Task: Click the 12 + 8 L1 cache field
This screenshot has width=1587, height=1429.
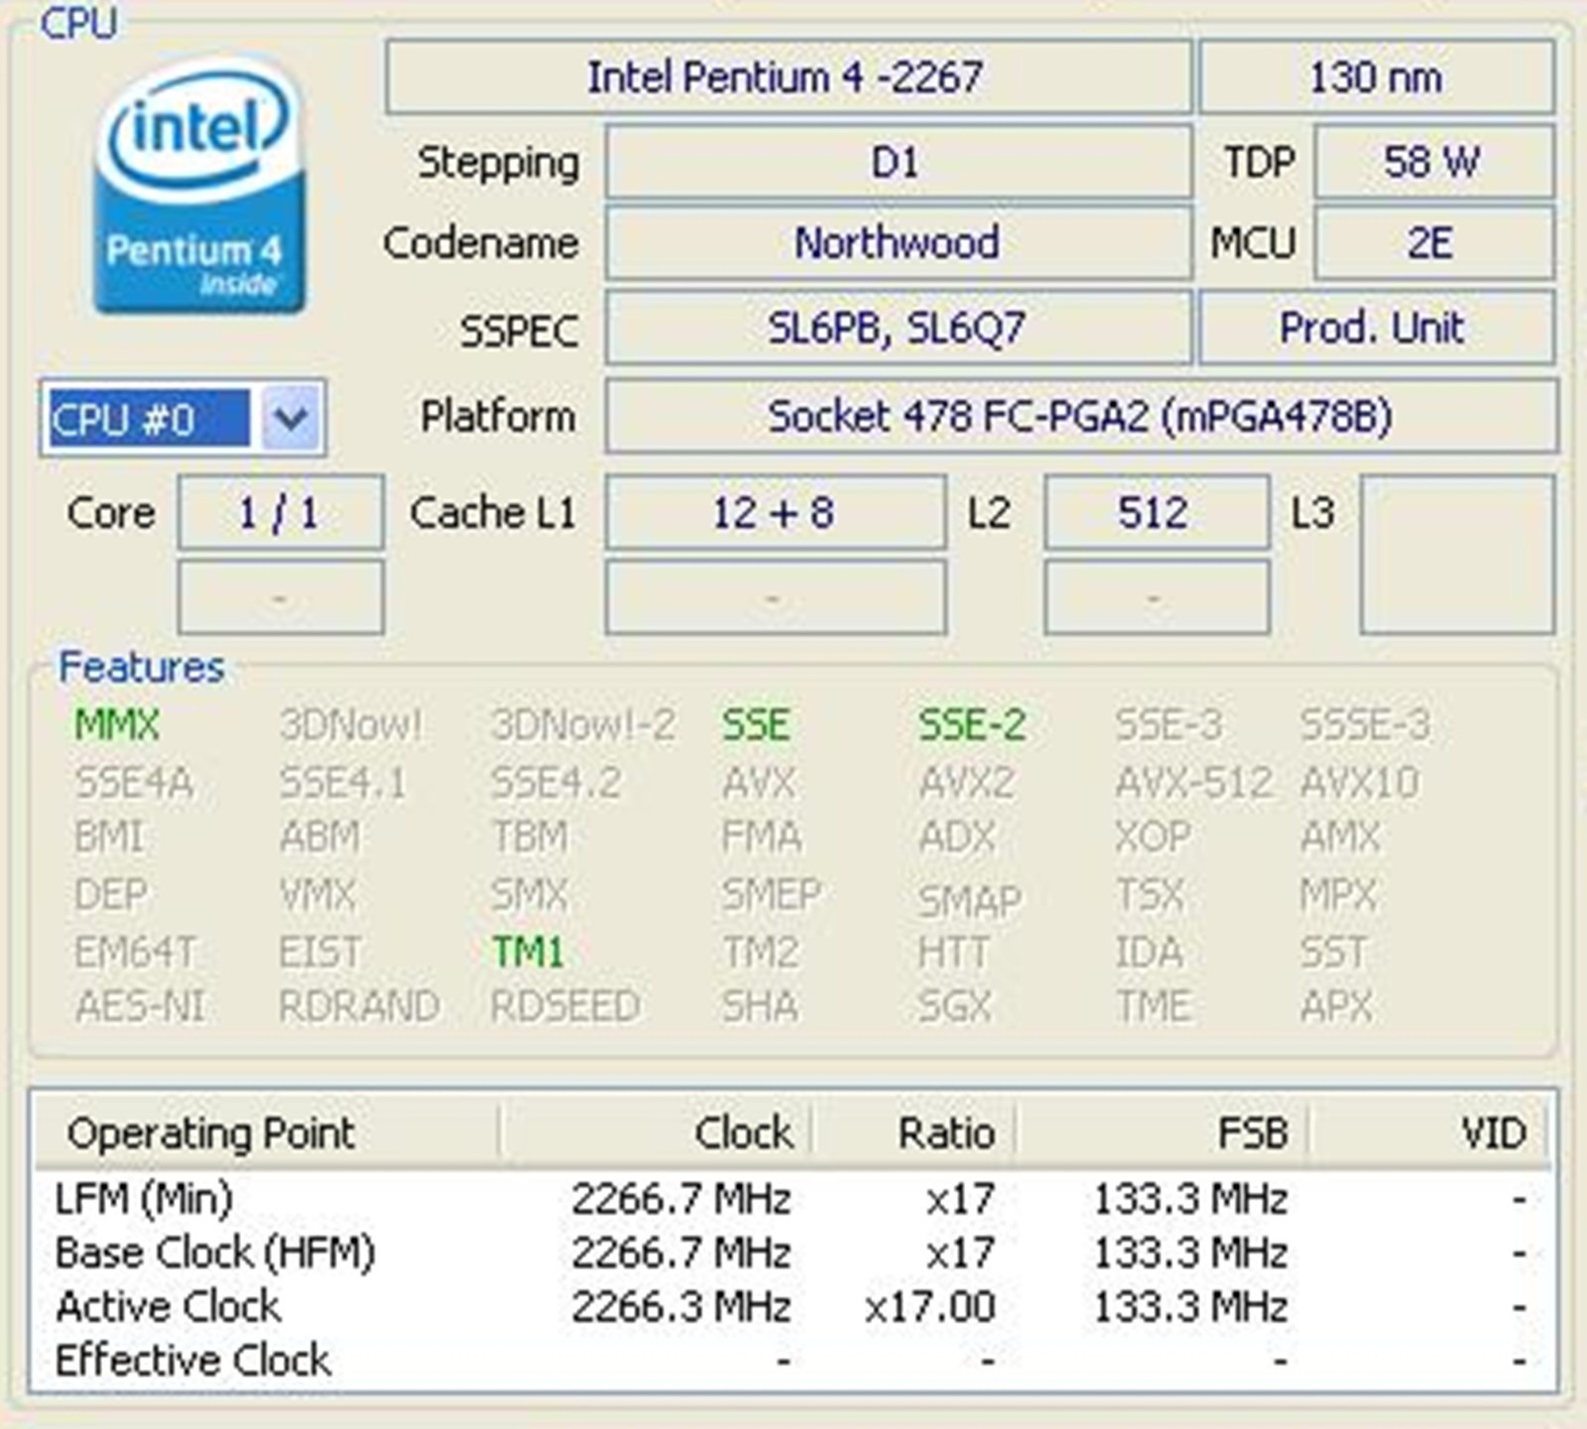Action: (775, 512)
